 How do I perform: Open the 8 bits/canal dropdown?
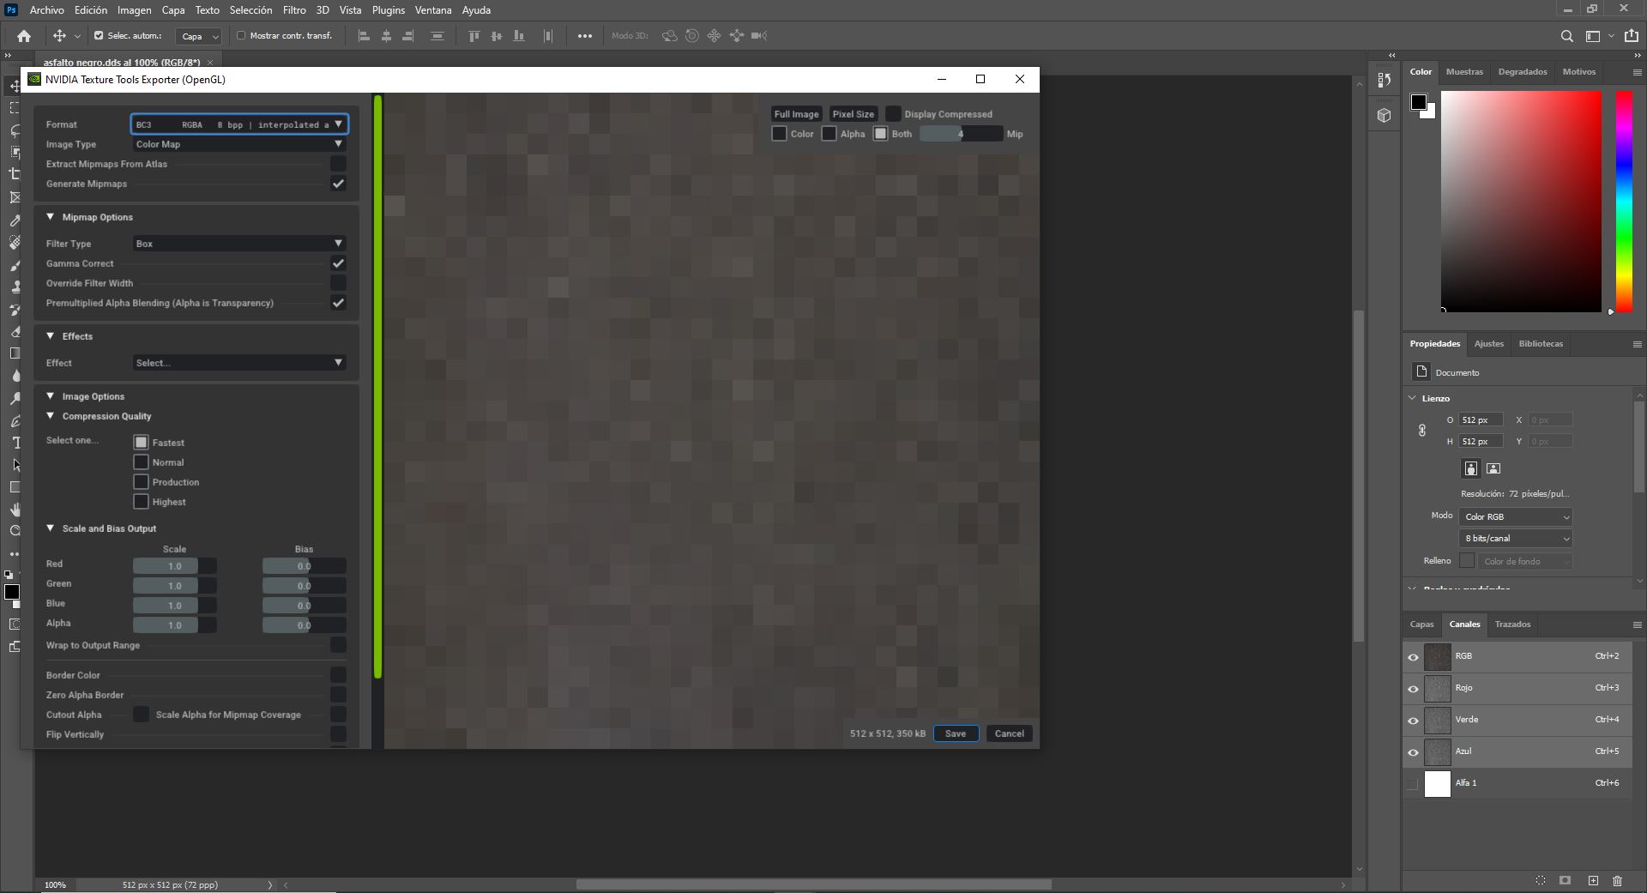coord(1515,539)
